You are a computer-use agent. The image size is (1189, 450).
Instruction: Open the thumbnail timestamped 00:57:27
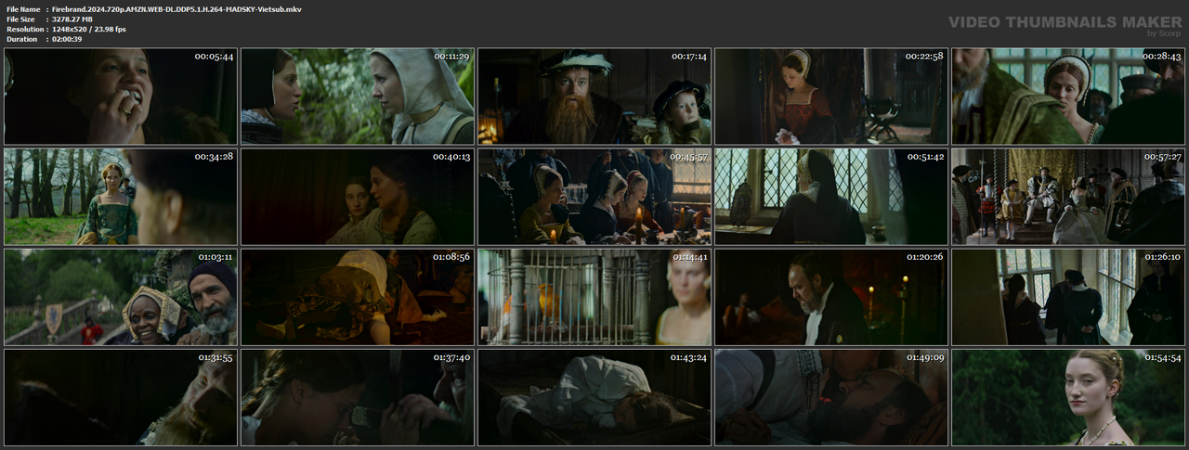[1068, 197]
